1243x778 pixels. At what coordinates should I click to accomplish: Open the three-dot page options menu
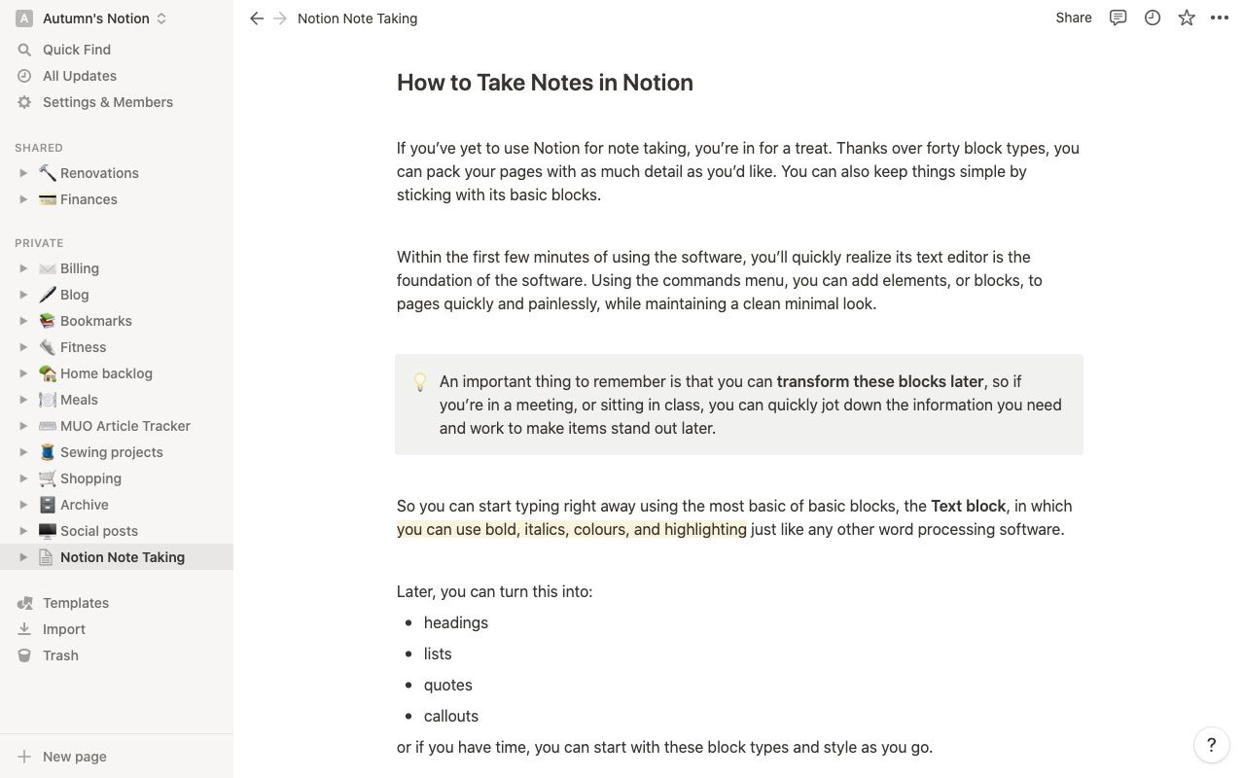[1220, 18]
